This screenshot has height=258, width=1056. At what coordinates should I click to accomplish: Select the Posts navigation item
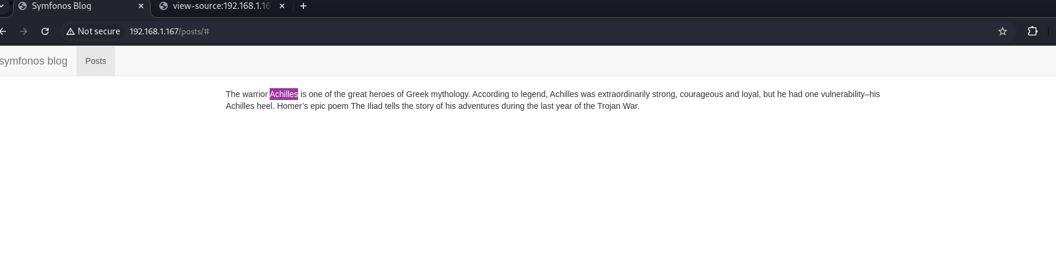95,61
